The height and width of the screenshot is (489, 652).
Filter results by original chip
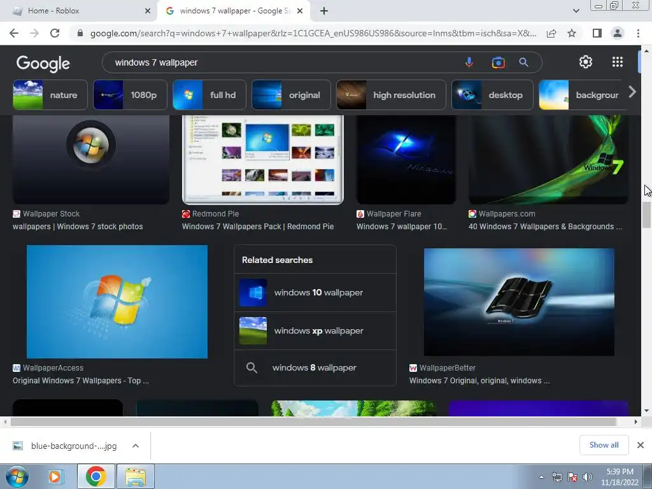(x=291, y=95)
